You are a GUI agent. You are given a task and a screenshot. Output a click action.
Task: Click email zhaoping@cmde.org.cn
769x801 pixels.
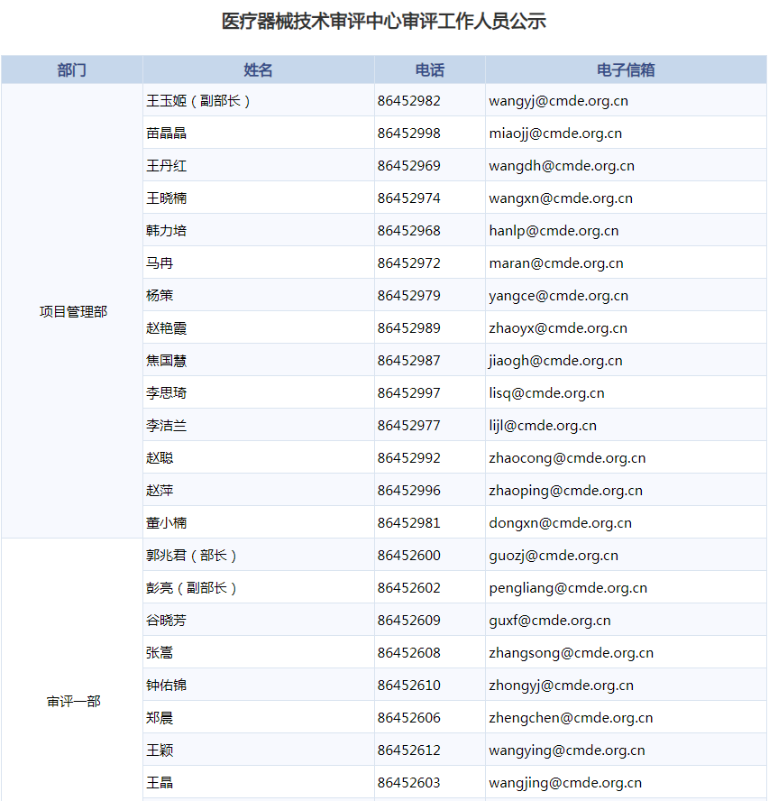pos(566,491)
